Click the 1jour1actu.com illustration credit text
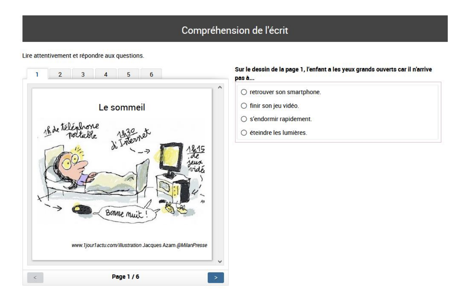469x295 pixels. [139, 245]
